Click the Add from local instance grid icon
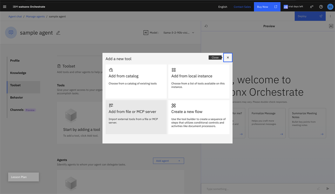The image size is (335, 194). pyautogui.click(x=174, y=70)
